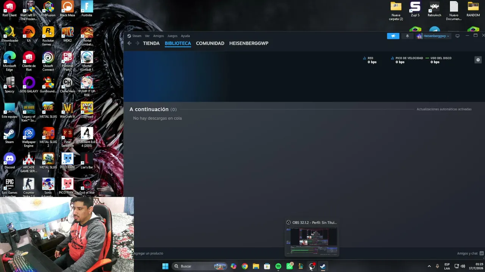Select the Liar's Bar desktop icon
This screenshot has width=485, height=272.
pos(87,161)
